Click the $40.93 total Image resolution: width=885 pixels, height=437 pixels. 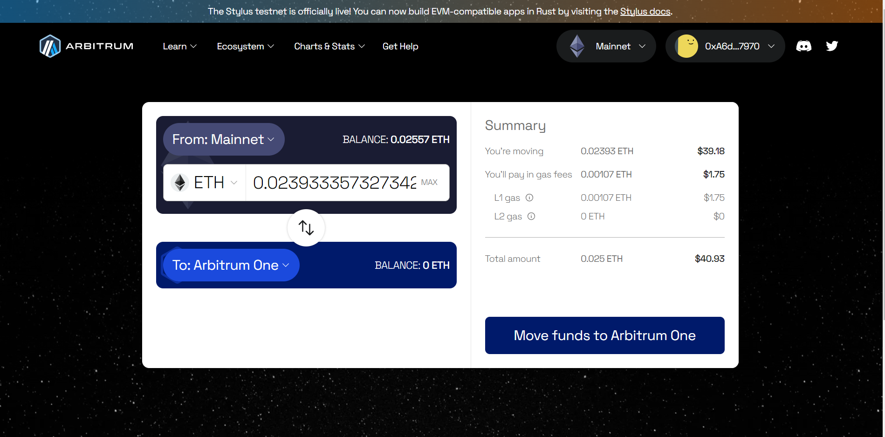pyautogui.click(x=709, y=259)
